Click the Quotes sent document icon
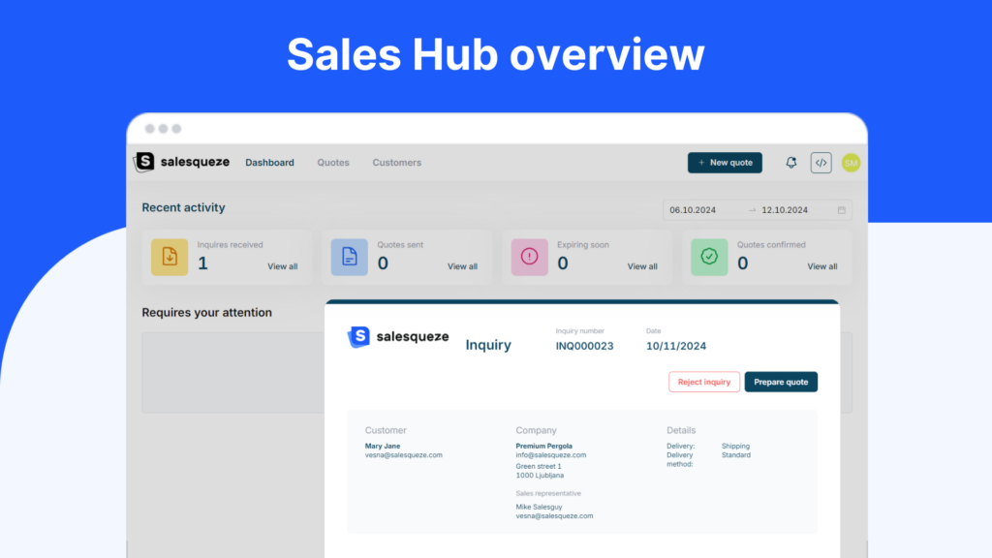The image size is (992, 558). pyautogui.click(x=349, y=257)
